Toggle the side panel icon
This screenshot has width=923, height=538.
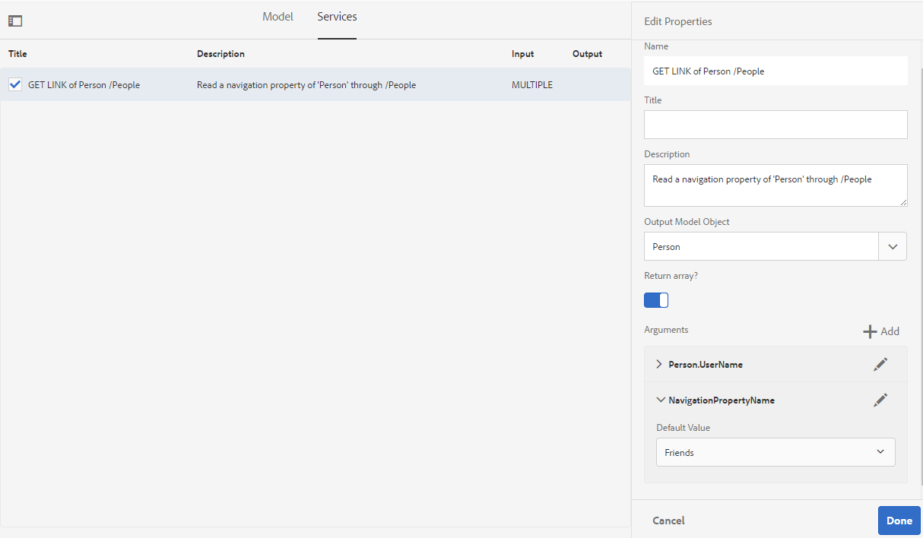[x=15, y=21]
